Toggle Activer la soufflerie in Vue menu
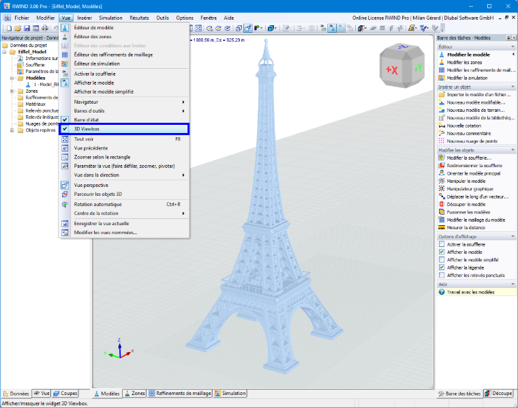Viewport: 518px width, 408px height. [124, 74]
